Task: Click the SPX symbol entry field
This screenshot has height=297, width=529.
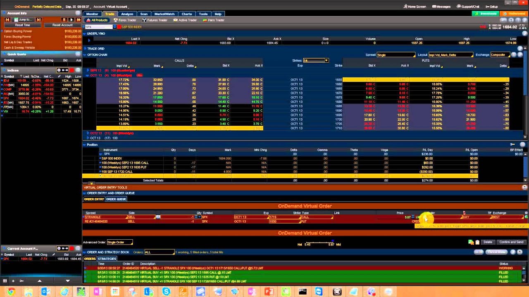Action: tap(98, 27)
